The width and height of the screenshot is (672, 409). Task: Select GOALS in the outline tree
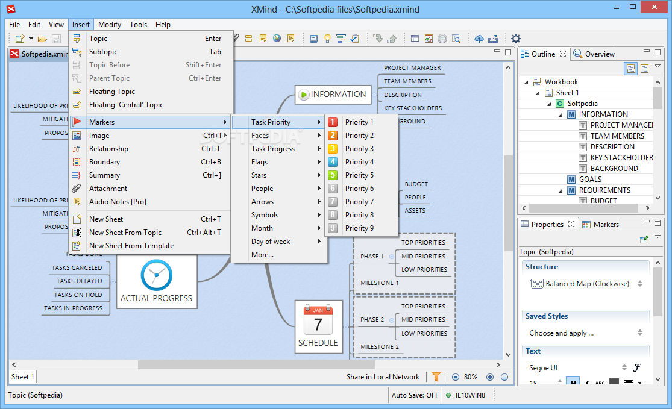click(x=590, y=180)
